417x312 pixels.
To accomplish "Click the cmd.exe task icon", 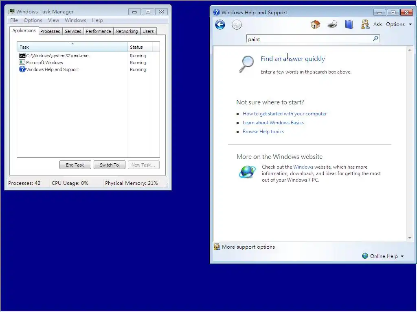I will [x=22, y=56].
